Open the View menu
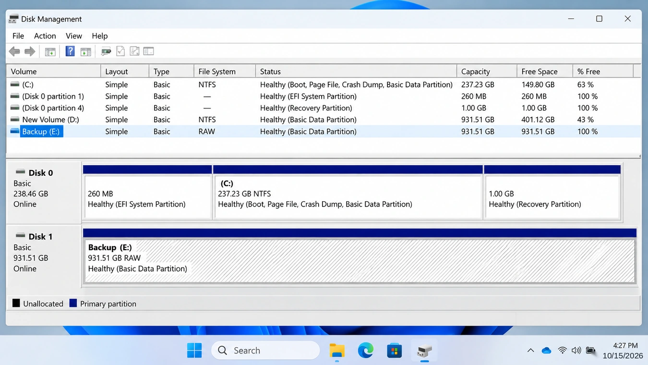This screenshot has width=648, height=365. coord(74,36)
